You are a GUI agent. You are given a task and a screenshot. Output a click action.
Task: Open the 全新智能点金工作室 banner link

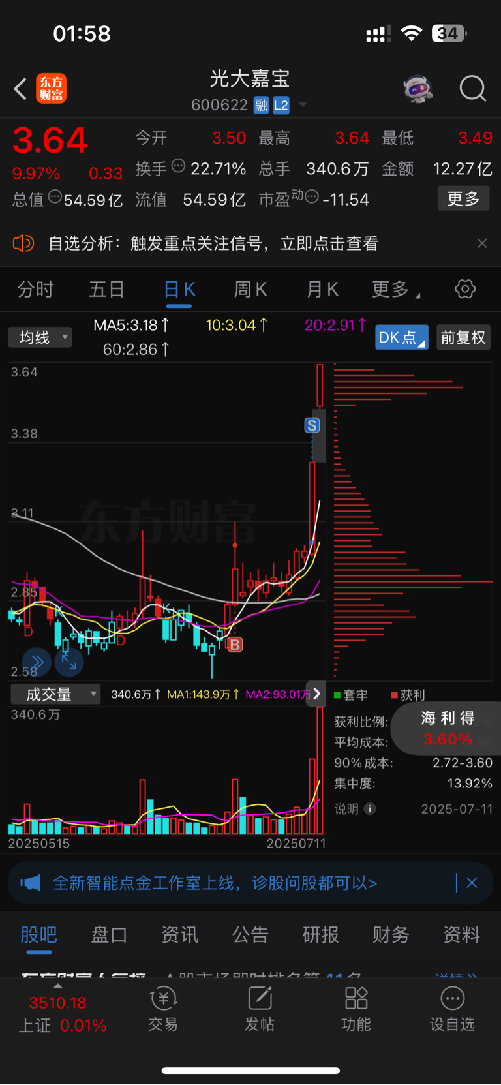[x=215, y=883]
